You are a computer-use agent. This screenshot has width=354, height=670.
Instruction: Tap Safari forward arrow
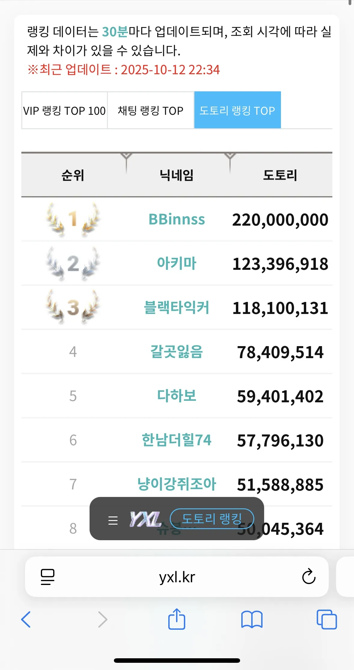102,620
